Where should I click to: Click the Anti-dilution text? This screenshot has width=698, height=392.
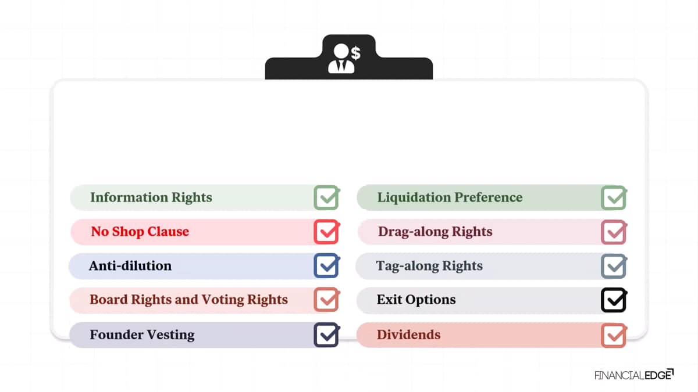click(130, 266)
